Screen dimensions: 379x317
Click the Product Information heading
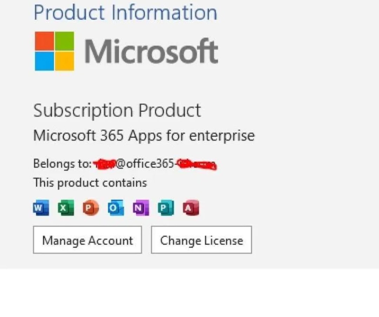tap(125, 13)
